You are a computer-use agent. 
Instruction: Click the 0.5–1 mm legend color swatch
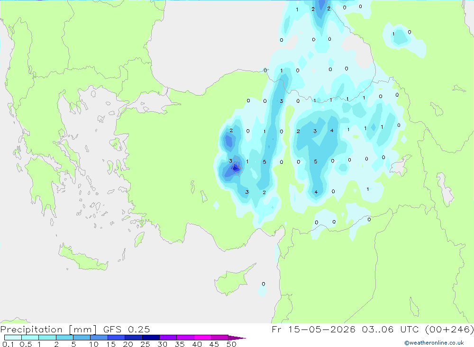point(30,338)
